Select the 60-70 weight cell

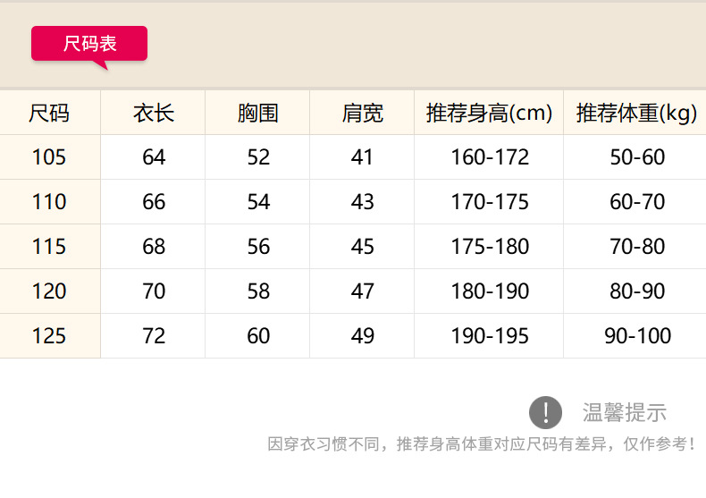pos(637,202)
